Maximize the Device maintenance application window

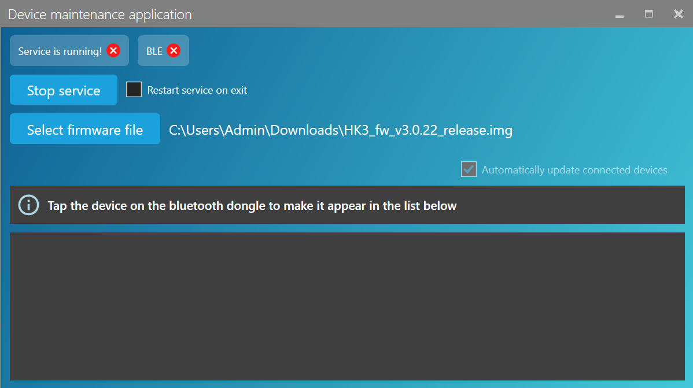[x=649, y=14]
